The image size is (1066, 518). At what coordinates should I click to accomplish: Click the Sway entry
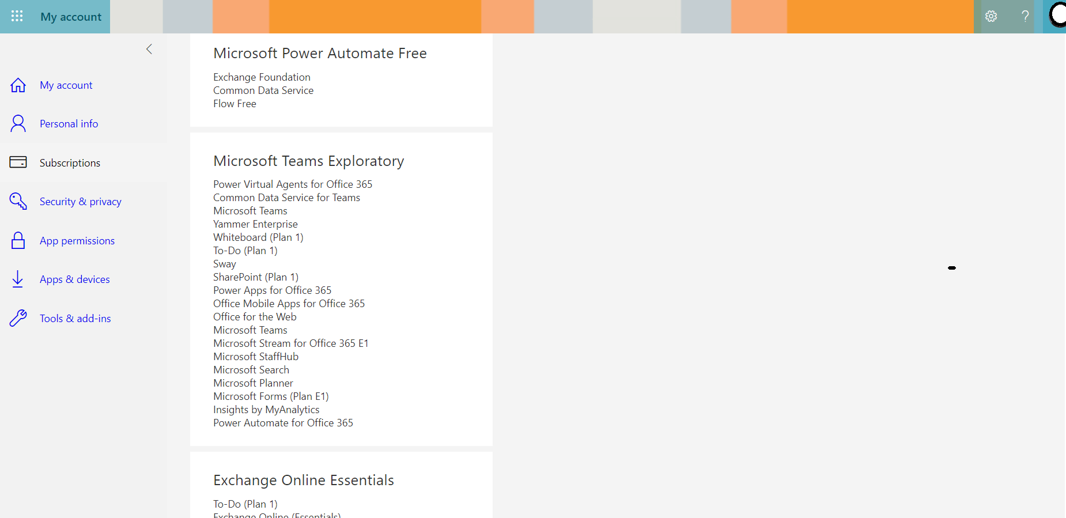[225, 264]
